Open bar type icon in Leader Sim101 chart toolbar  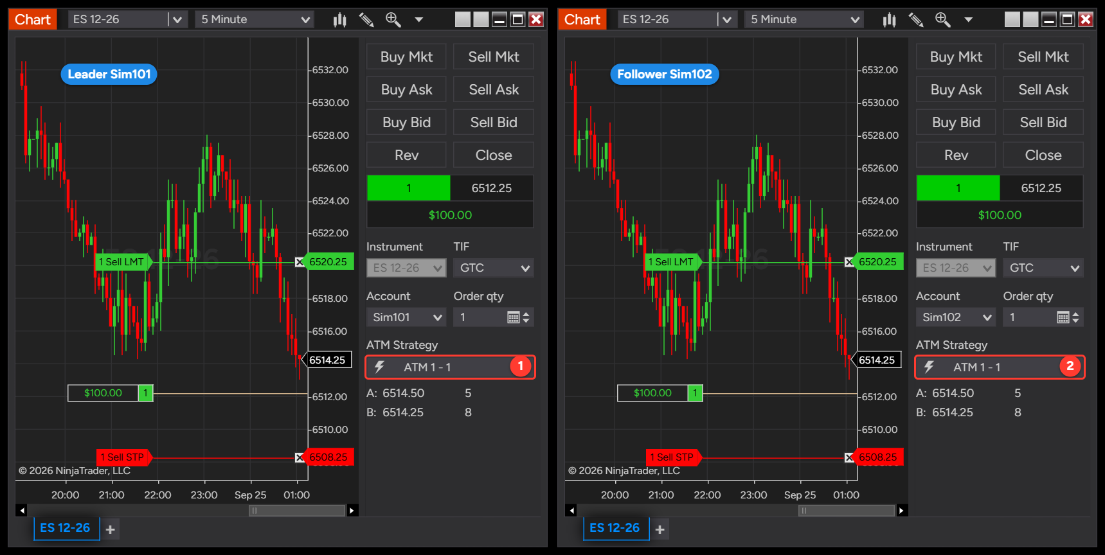pyautogui.click(x=340, y=20)
